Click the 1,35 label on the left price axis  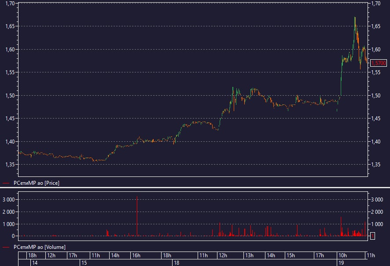click(10, 165)
